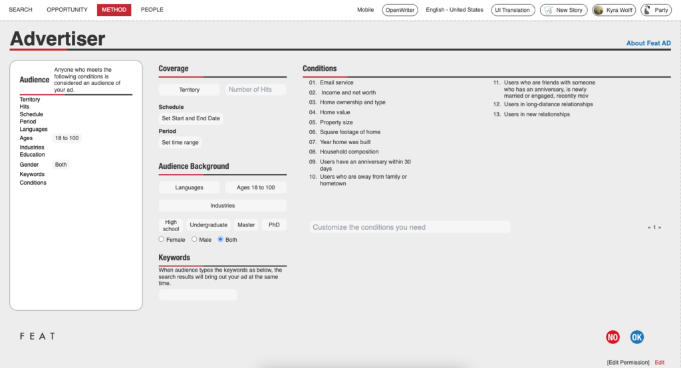Click the red Edit link
681x368 pixels.
tap(659, 363)
